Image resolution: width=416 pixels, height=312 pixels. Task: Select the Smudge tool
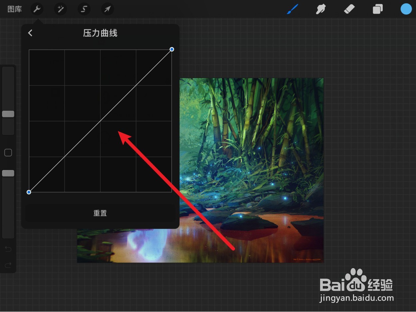[x=320, y=9]
